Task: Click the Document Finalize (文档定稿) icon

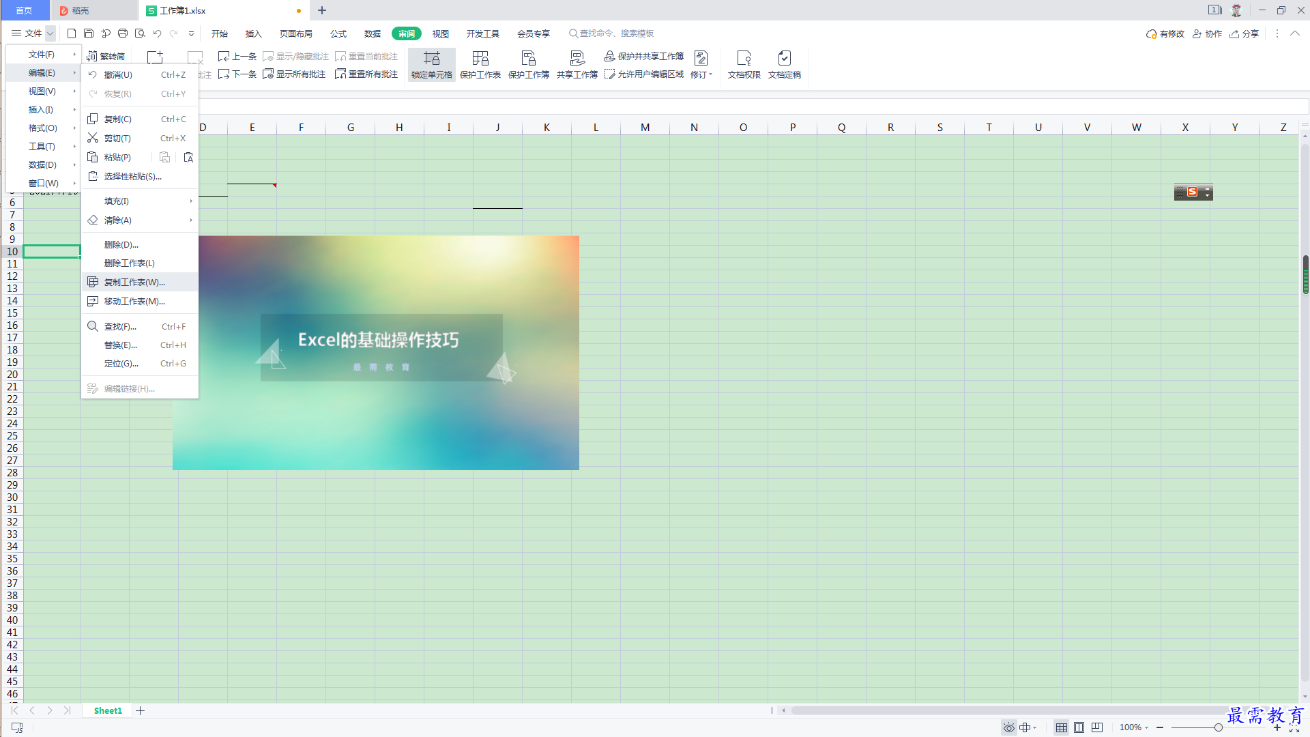Action: (785, 59)
